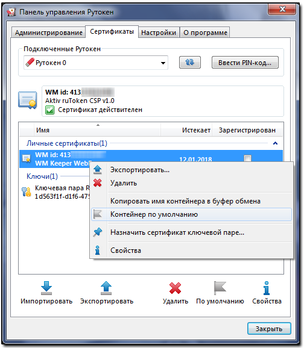Image resolution: width=304 pixels, height=348 pixels.
Task: Click the refresh token list arrows button
Action: 190,63
